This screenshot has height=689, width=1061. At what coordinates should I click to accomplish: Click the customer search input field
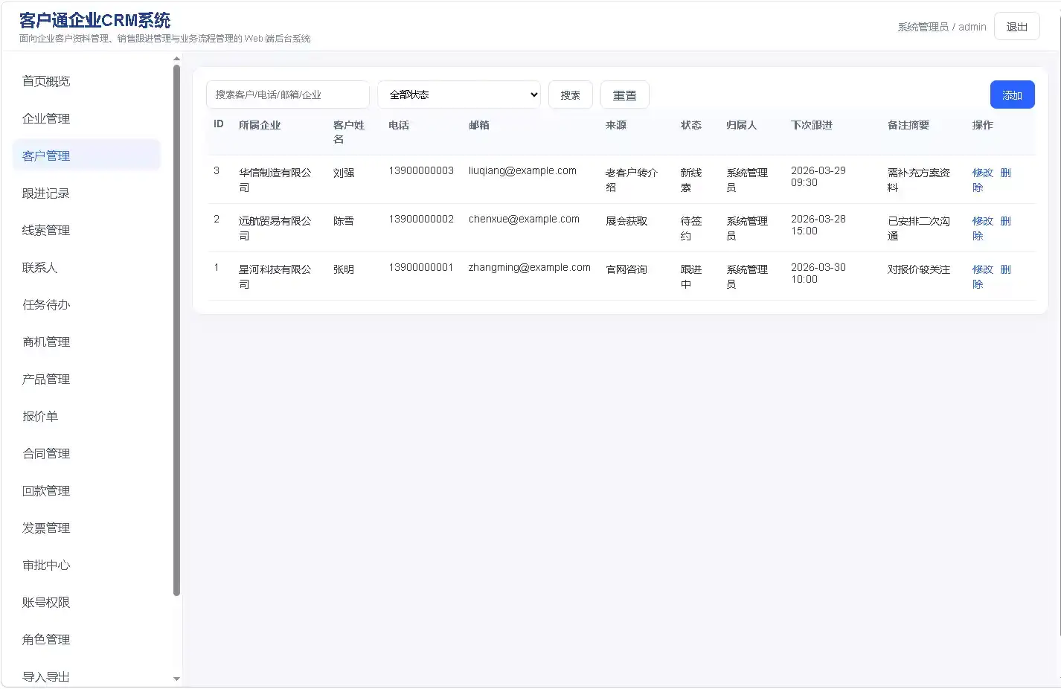point(287,94)
